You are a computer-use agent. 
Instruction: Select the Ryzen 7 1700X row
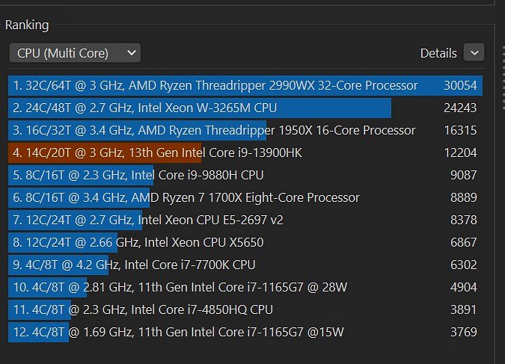click(x=245, y=197)
